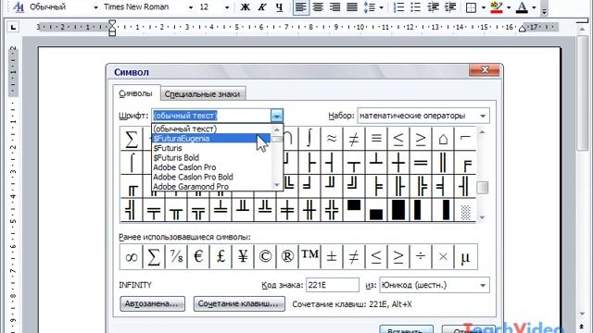This screenshot has height=333, width=593.
Task: Select $FuturaEugenia in font list
Action: click(x=212, y=139)
